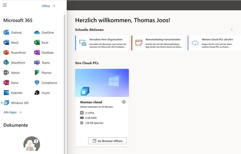Click the Dokumente placeholder illustration
This screenshot has height=154, width=241.
tap(32, 144)
